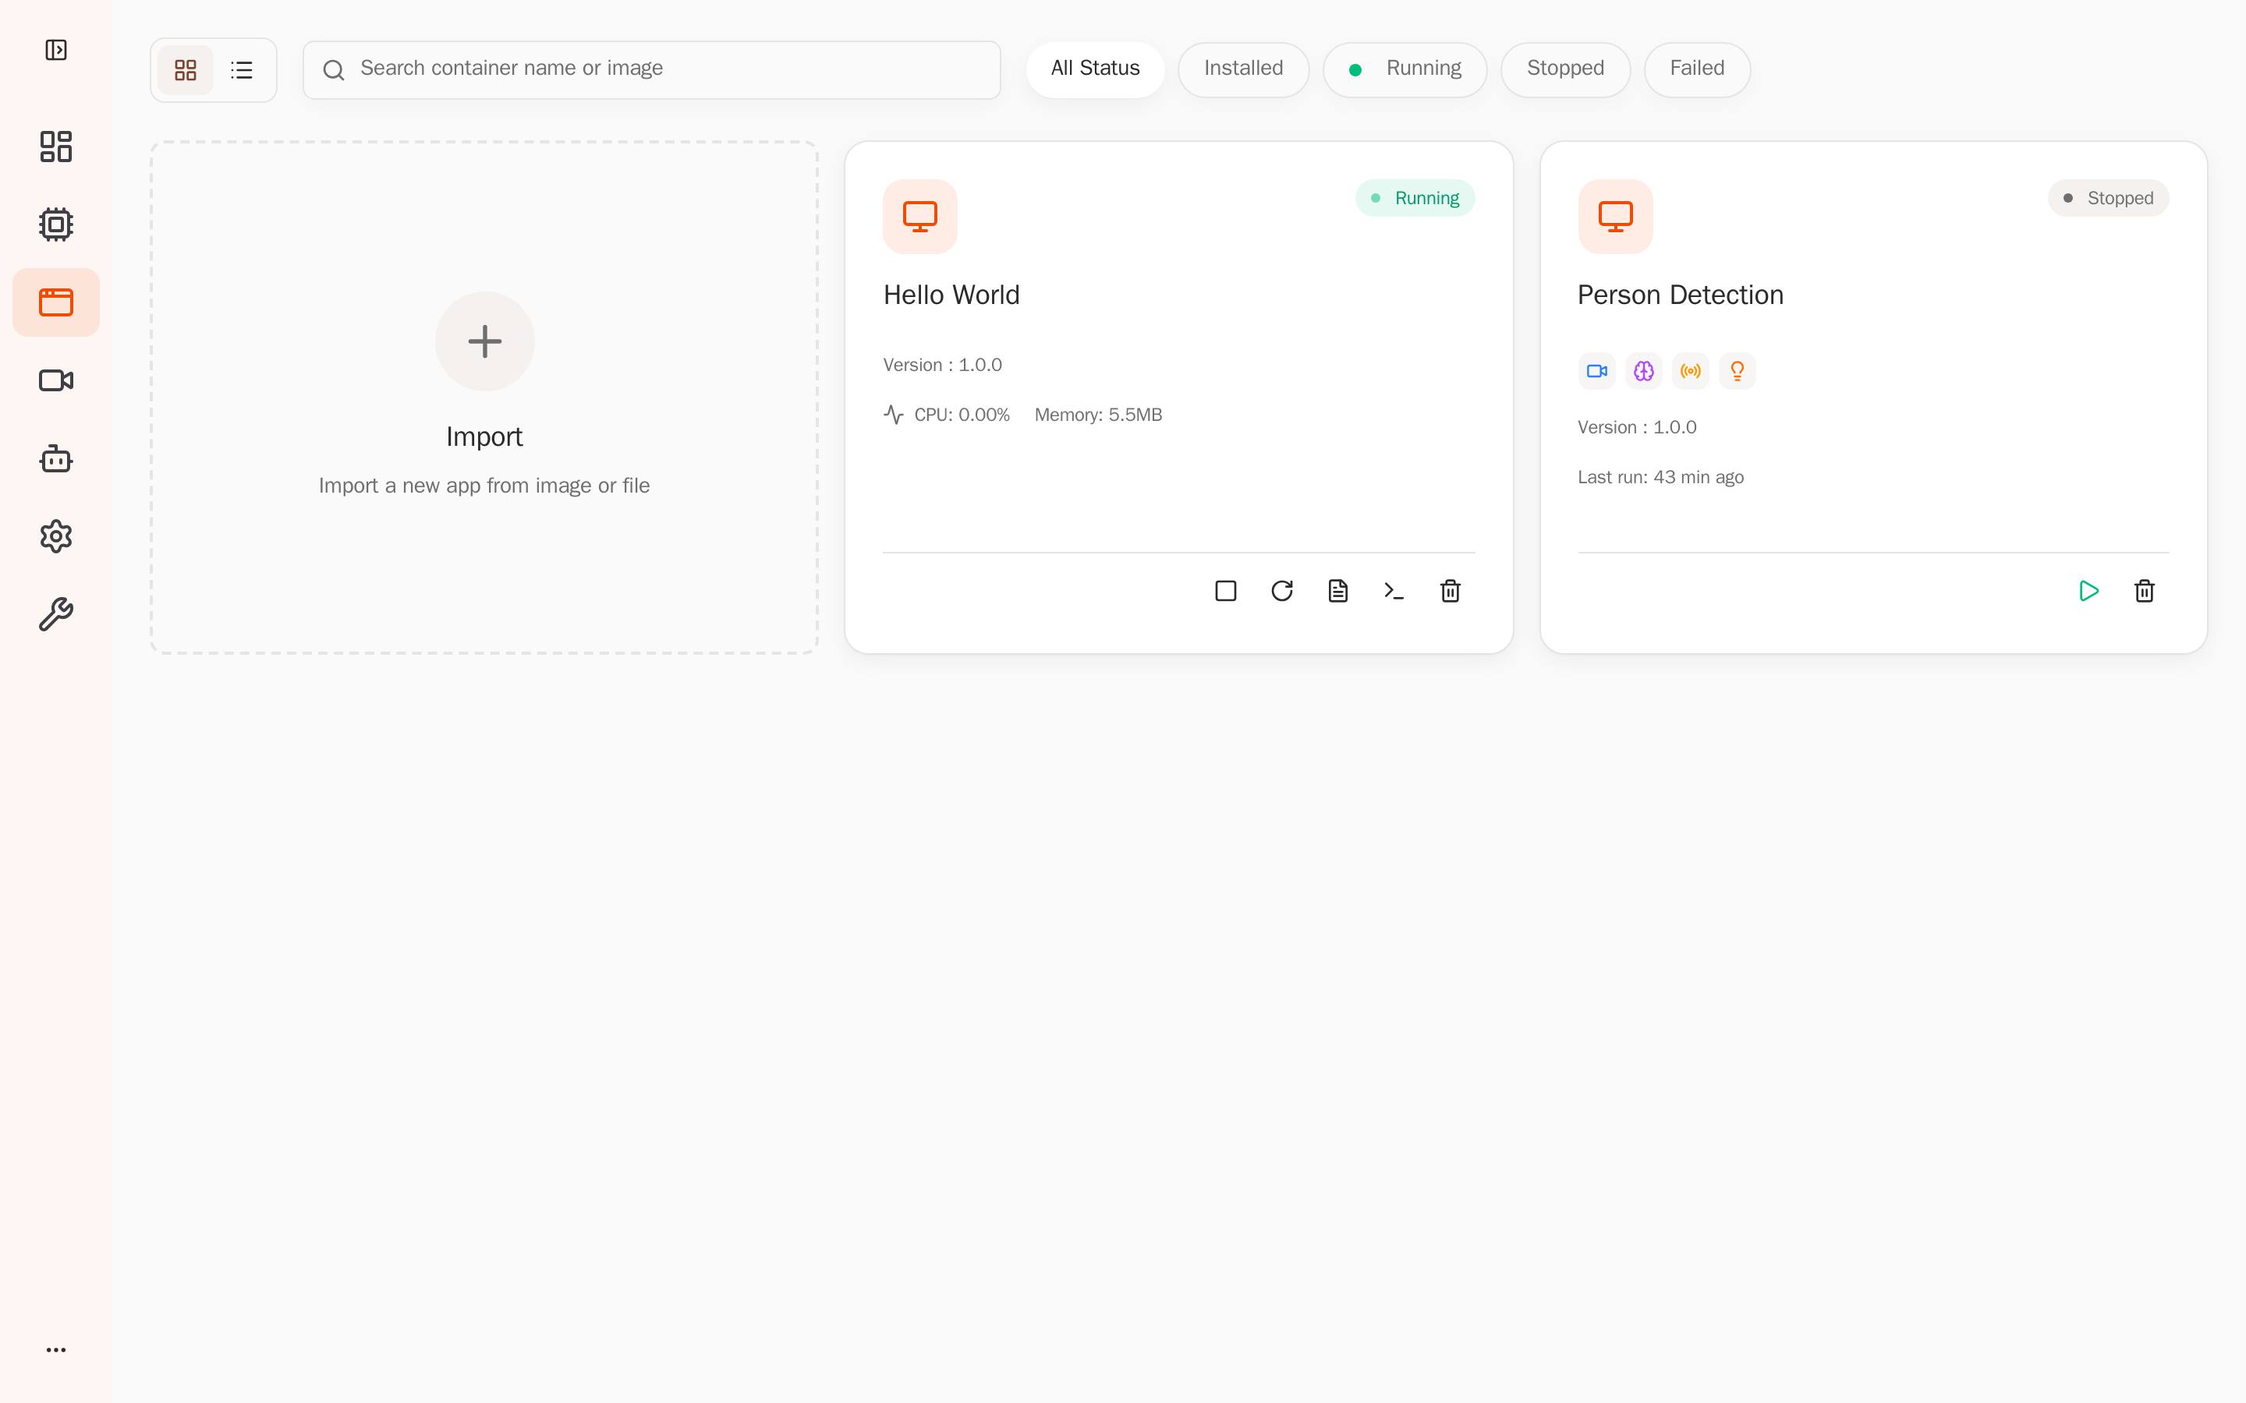Filter by Installed status

pos(1244,69)
